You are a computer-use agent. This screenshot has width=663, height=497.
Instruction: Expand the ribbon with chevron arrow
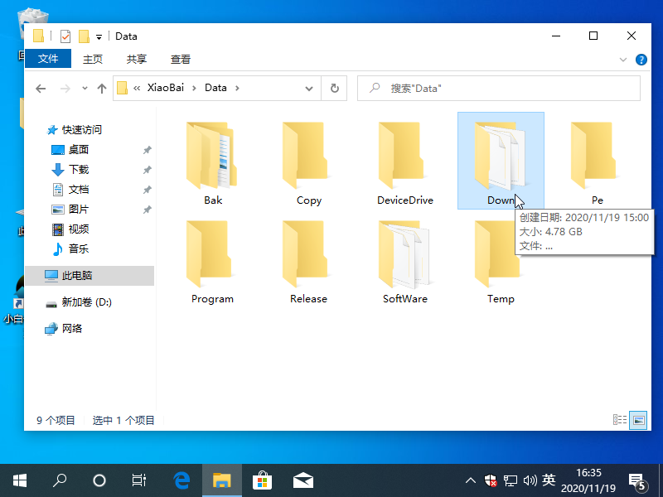click(x=624, y=60)
